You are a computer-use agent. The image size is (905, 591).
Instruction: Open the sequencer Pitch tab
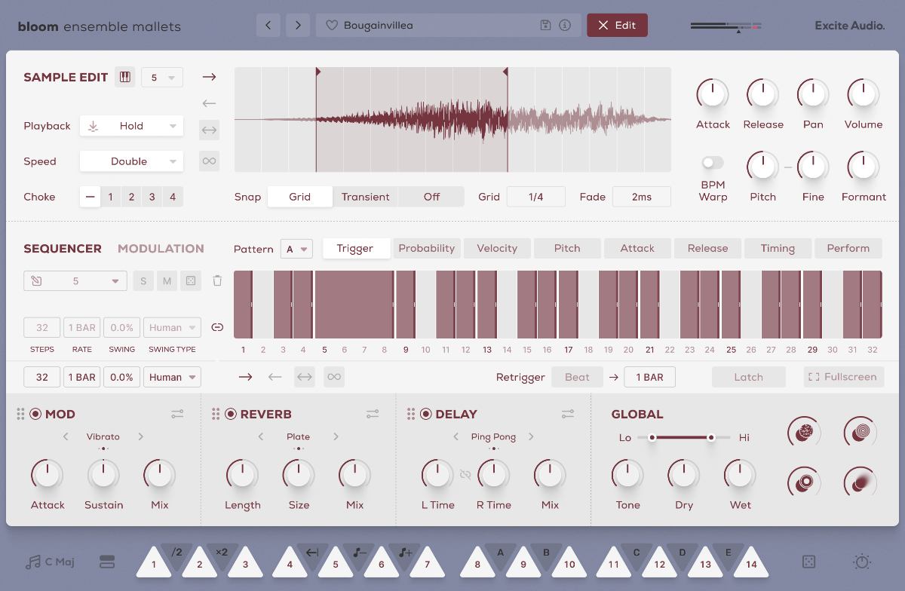pos(567,248)
